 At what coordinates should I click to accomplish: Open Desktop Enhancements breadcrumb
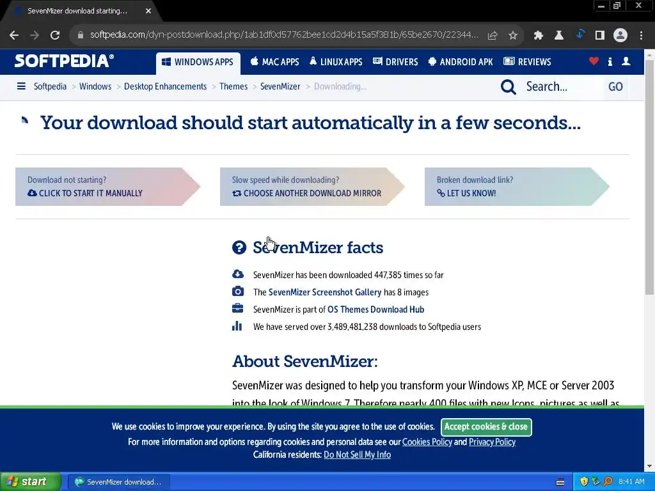(166, 86)
